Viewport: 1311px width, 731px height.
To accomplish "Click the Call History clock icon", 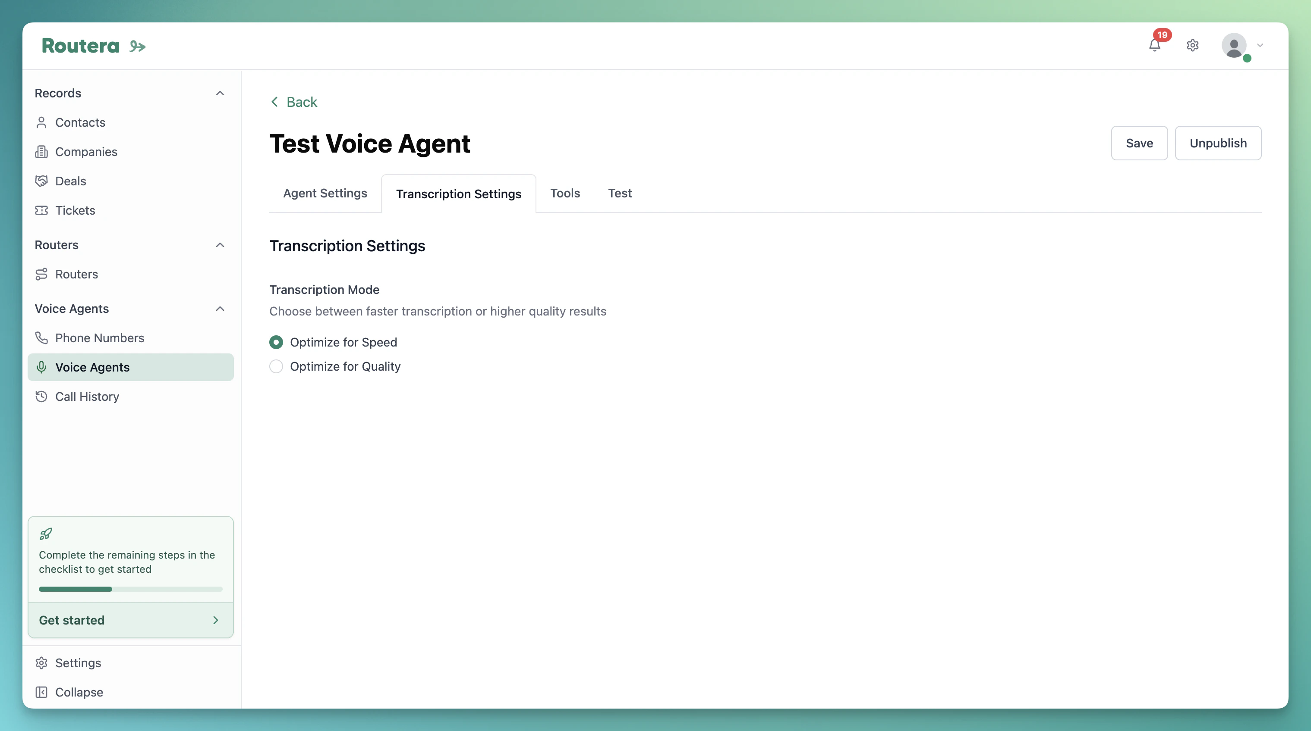I will point(41,397).
